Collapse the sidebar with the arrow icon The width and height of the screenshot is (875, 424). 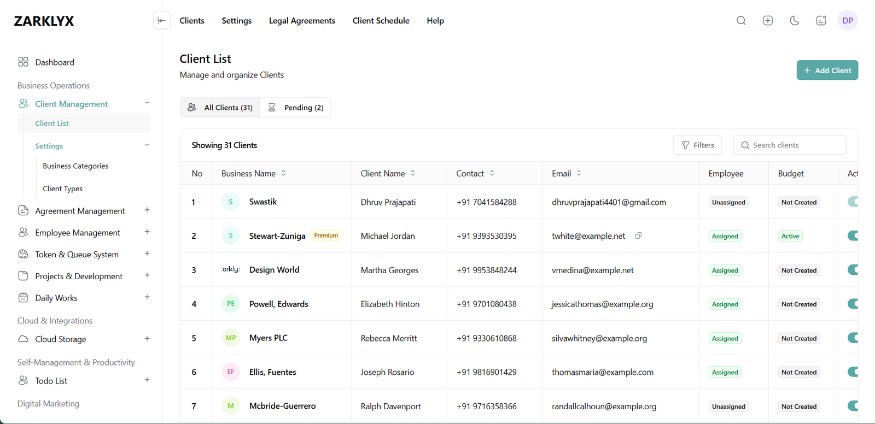click(161, 21)
